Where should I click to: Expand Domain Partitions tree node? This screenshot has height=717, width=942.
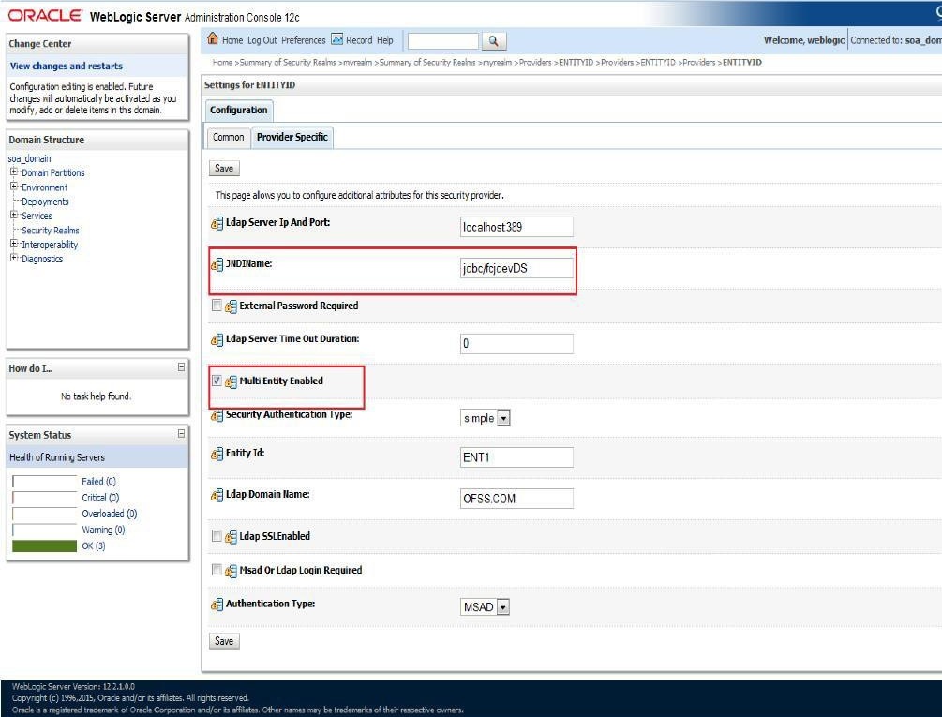point(14,172)
